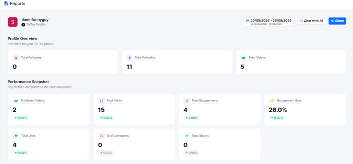Click the Total Likes heart icon

pyautogui.click(x=16, y=136)
